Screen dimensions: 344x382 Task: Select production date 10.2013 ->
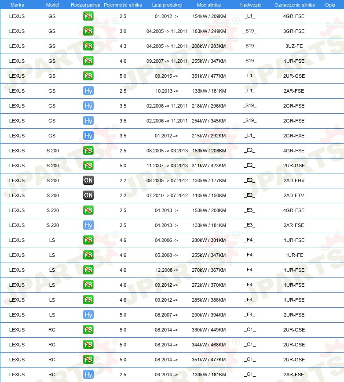click(167, 91)
